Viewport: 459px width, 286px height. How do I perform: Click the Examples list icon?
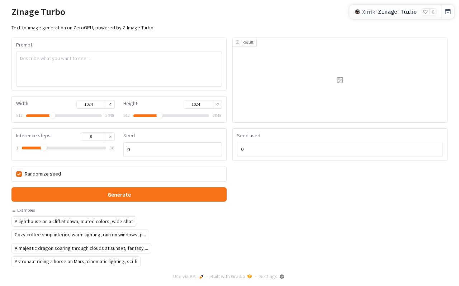tap(14, 210)
